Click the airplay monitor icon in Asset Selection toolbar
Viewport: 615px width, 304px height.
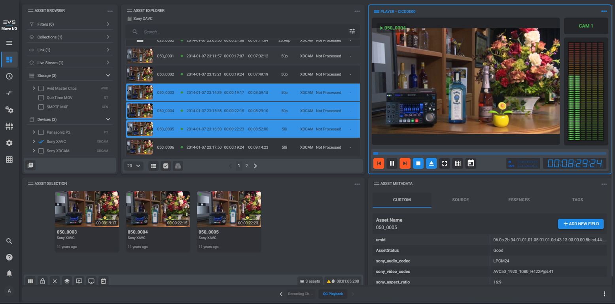point(91,281)
